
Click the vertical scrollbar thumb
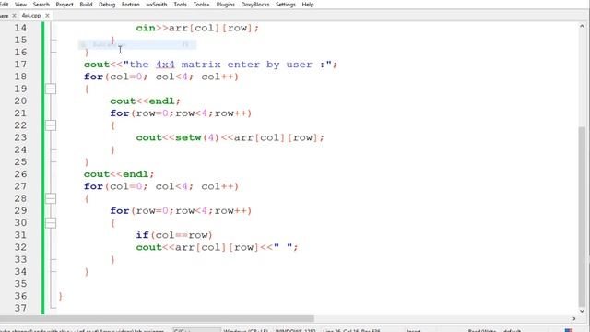click(582, 217)
